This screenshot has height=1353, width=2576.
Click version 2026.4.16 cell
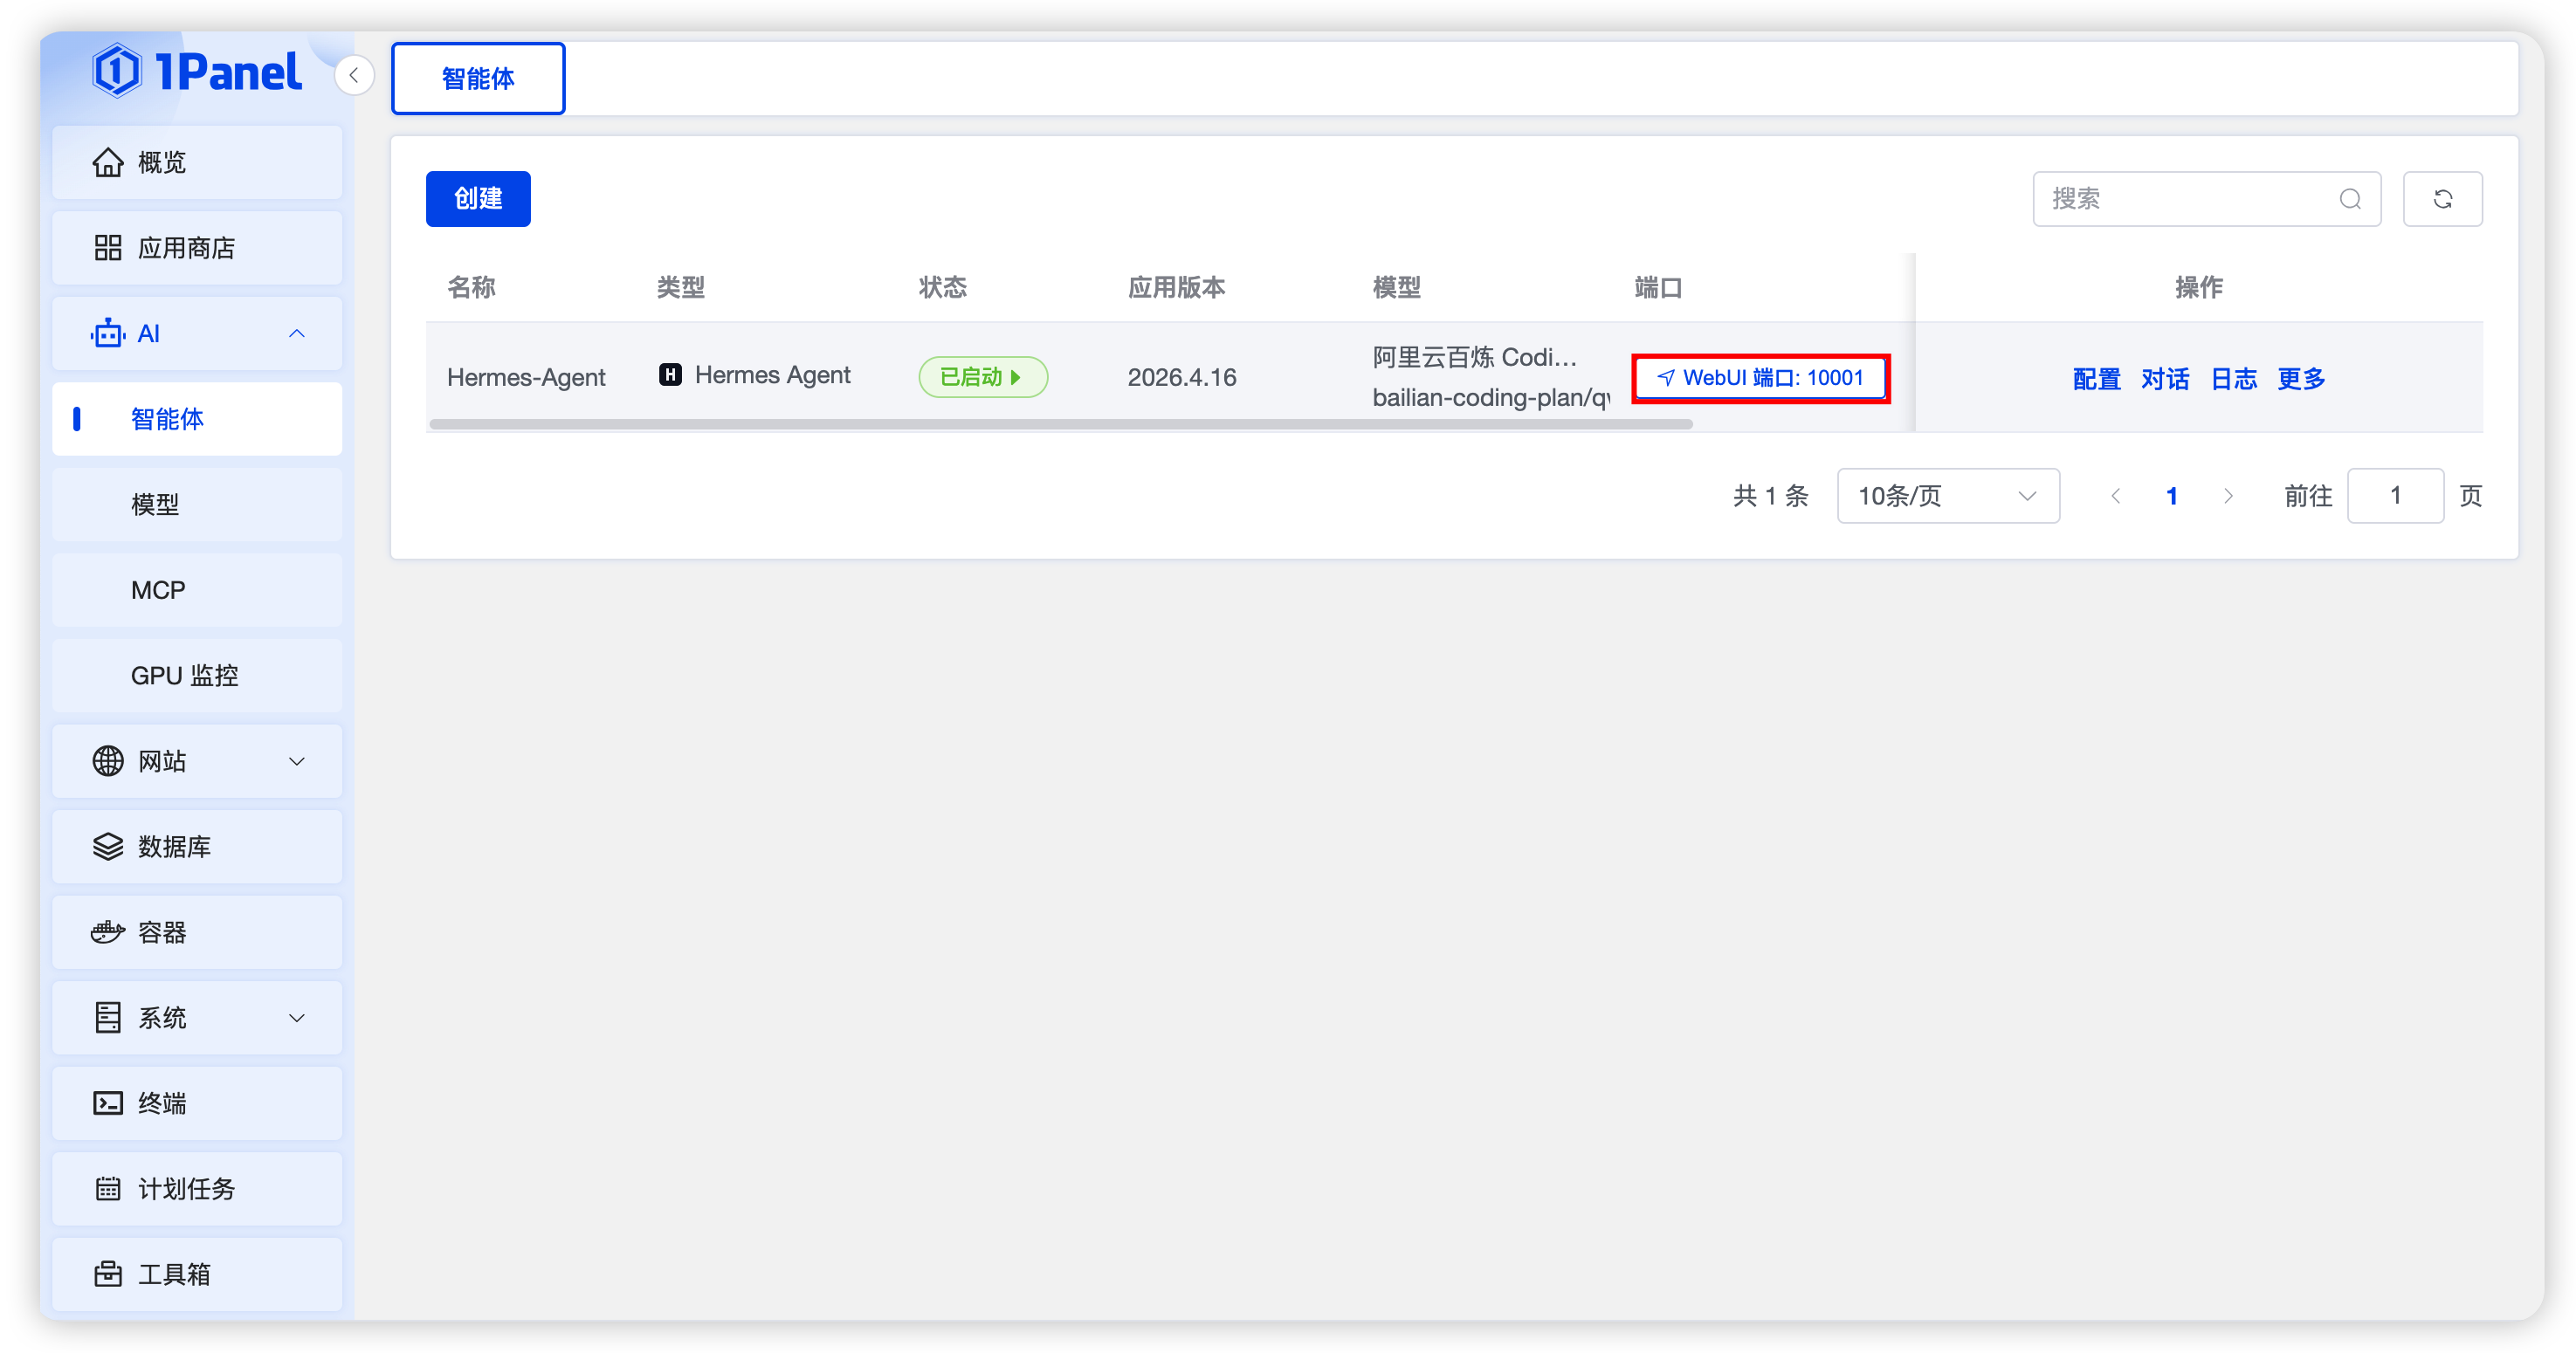click(1182, 377)
